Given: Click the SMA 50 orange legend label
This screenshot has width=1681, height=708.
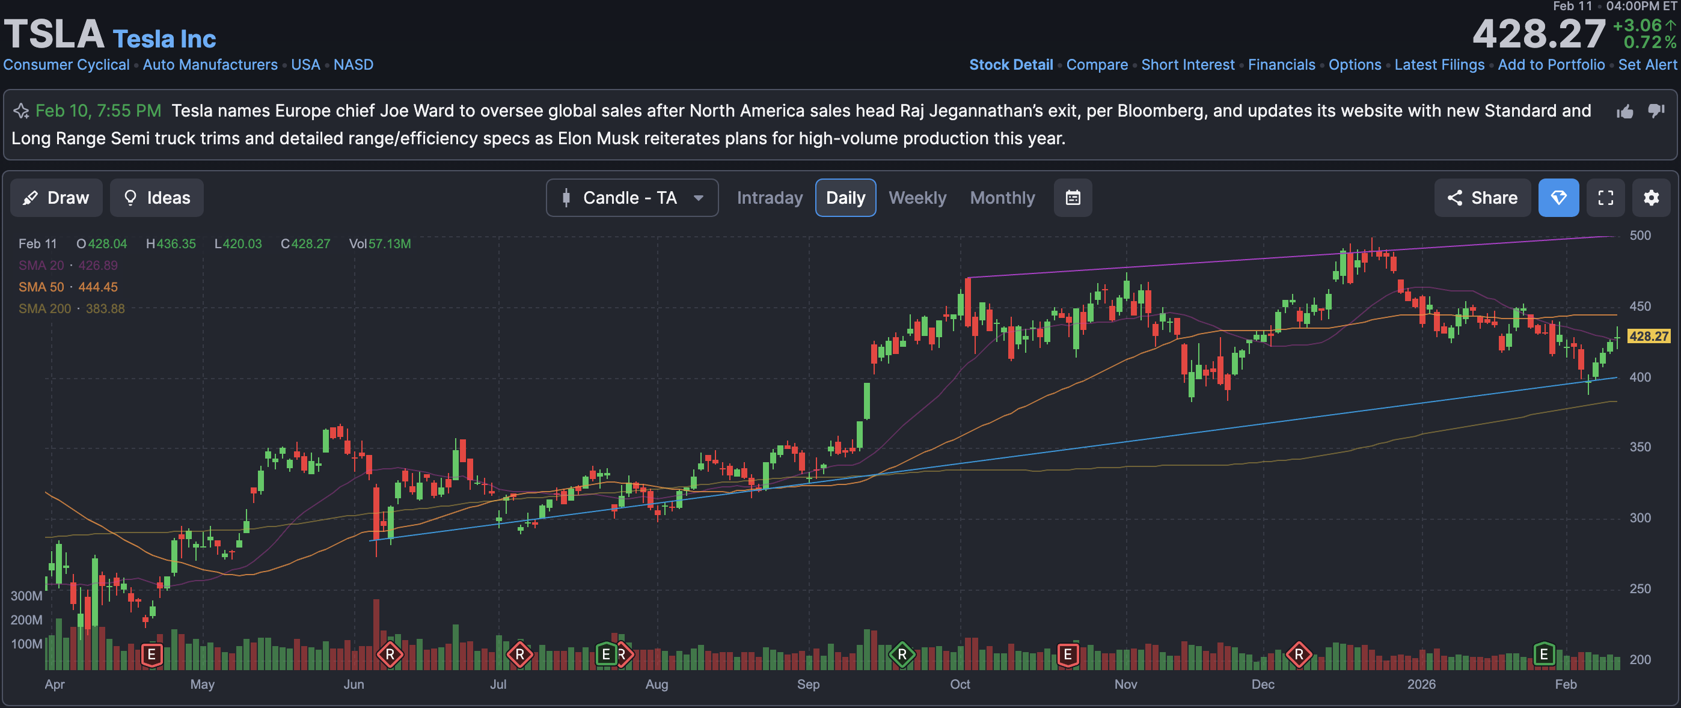Looking at the screenshot, I should click(41, 287).
